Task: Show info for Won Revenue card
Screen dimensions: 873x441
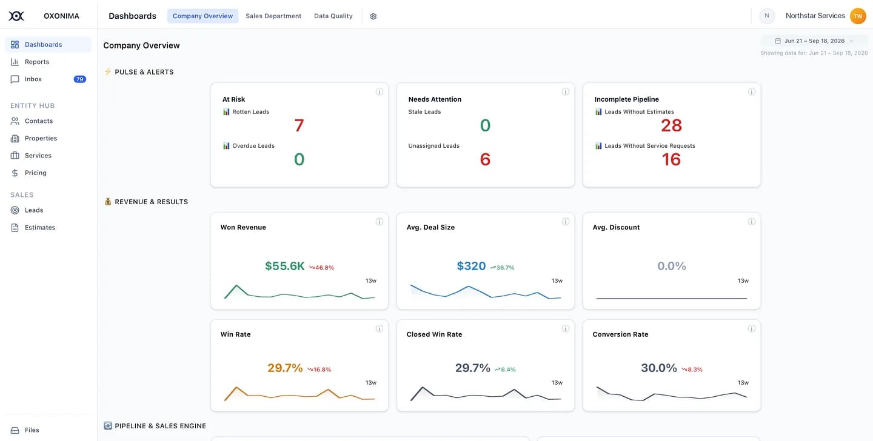Action: pos(380,222)
